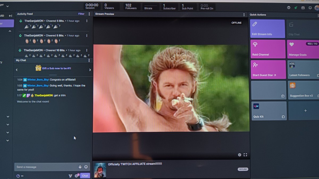
Task: Click 'Welcome to the chat room!' text
Action: point(33,101)
